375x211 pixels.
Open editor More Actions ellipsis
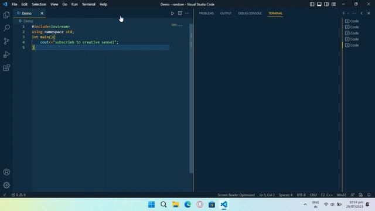click(x=187, y=13)
